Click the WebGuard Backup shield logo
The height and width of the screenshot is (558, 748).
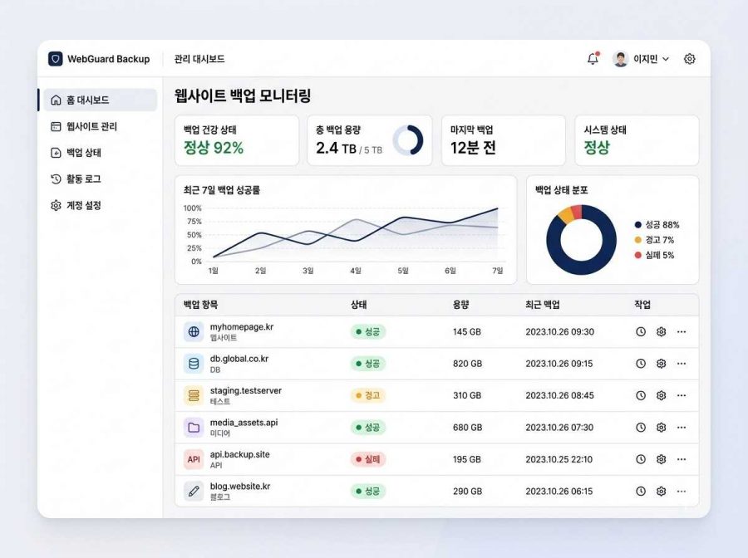pyautogui.click(x=56, y=59)
